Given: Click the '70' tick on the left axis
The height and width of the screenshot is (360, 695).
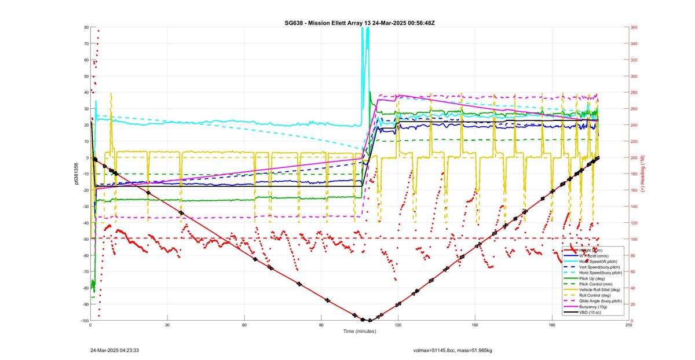Looking at the screenshot, I should [86, 43].
